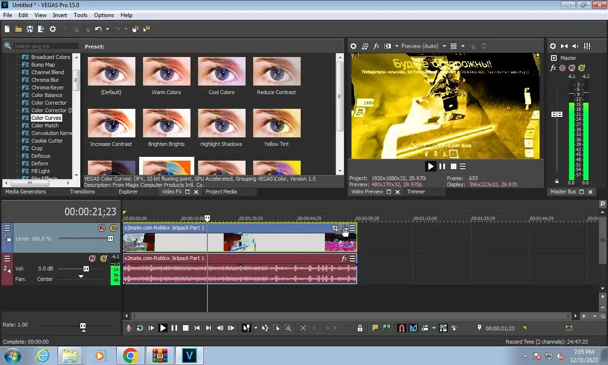Toggle Automatic Crossfades icon
The width and height of the screenshot is (608, 365).
pyautogui.click(x=413, y=328)
